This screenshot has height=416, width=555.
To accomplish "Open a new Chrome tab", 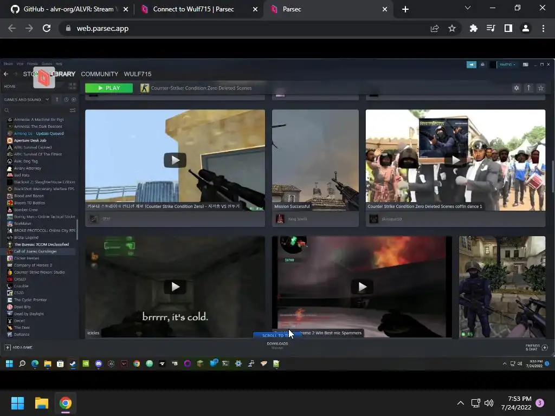I will click(405, 9).
